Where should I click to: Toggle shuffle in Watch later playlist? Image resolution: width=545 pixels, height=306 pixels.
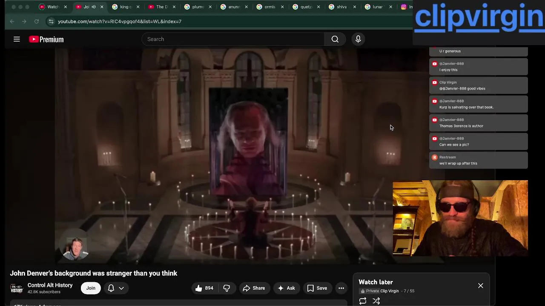pyautogui.click(x=376, y=301)
